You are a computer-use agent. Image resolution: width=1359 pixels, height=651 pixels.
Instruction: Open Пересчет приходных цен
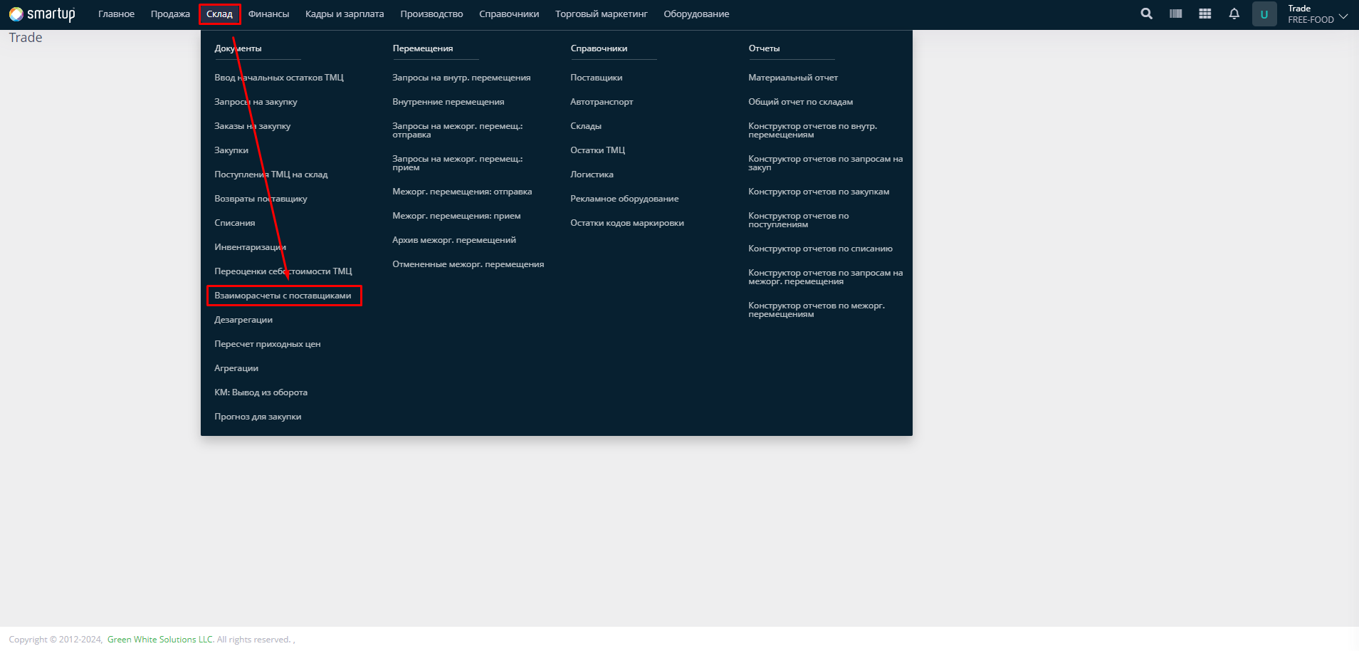pyautogui.click(x=267, y=344)
